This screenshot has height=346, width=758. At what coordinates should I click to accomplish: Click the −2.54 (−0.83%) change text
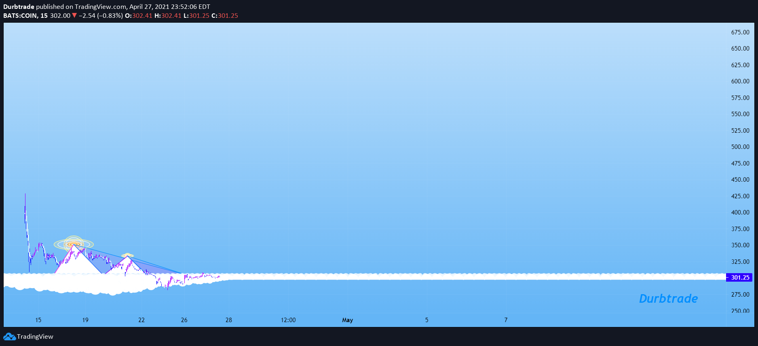[101, 16]
